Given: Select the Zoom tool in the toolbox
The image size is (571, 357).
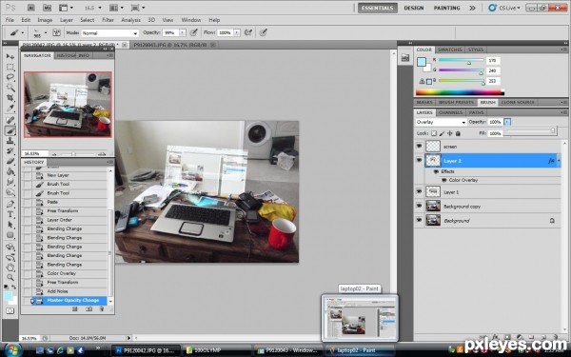Looking at the screenshot, I should (10, 278).
